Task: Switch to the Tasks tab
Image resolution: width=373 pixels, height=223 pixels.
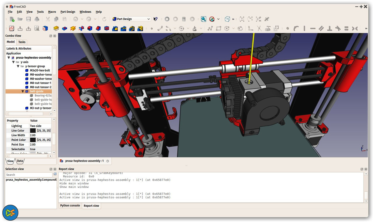Action: click(x=22, y=42)
